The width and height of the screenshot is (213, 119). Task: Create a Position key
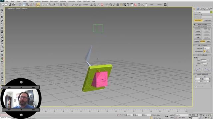point(198,31)
